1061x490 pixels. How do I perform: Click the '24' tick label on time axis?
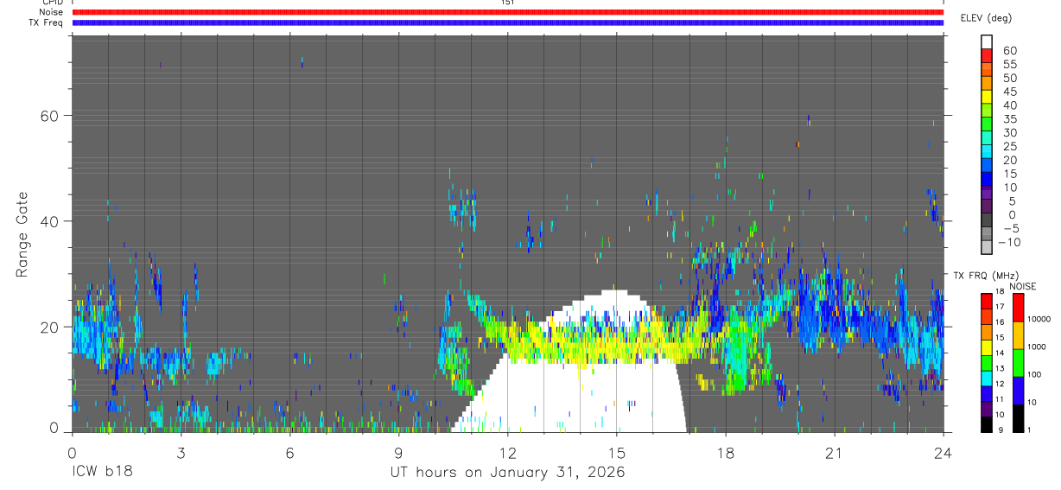943,453
